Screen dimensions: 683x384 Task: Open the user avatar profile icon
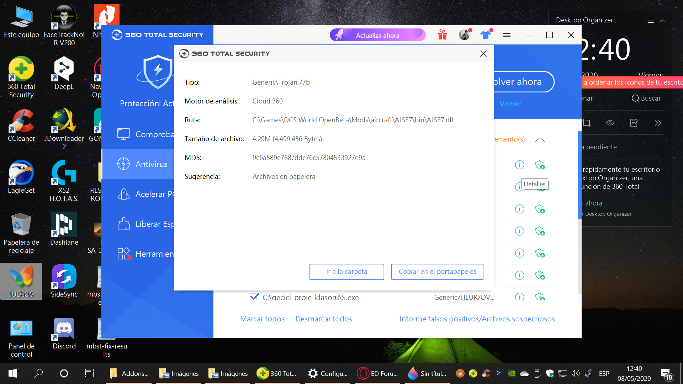pyautogui.click(x=464, y=35)
